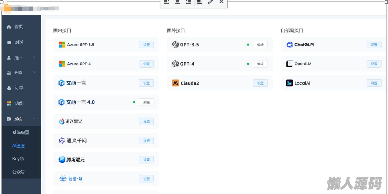This screenshot has width=388, height=194.
Task: Click the 讯飞星火 logo icon
Action: tap(62, 122)
